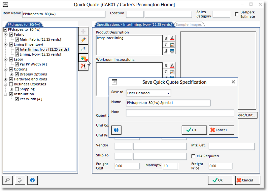The height and width of the screenshot is (192, 268).
Task: Click the dialog's title bar window icon
Action: (x=114, y=82)
